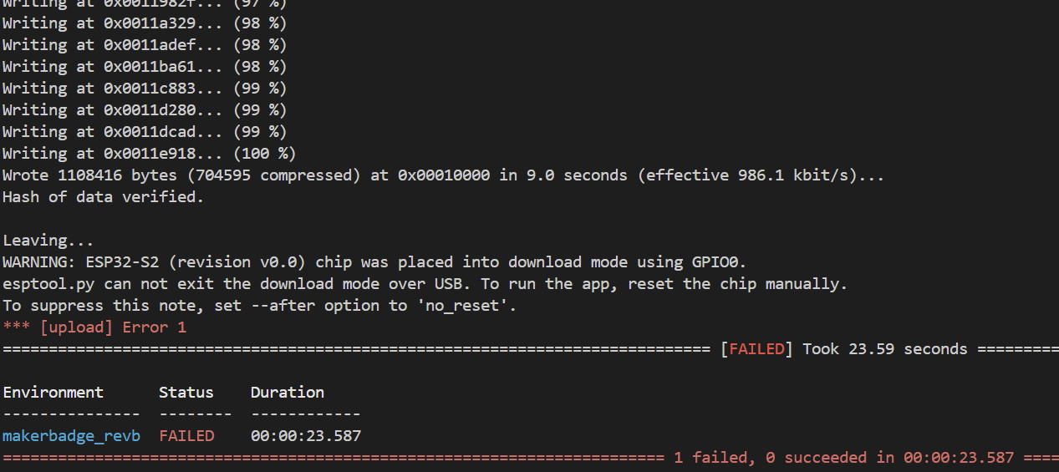Screen dimensions: 1059x472
Task: Click the 'To suppress this note' line
Action: [259, 306]
